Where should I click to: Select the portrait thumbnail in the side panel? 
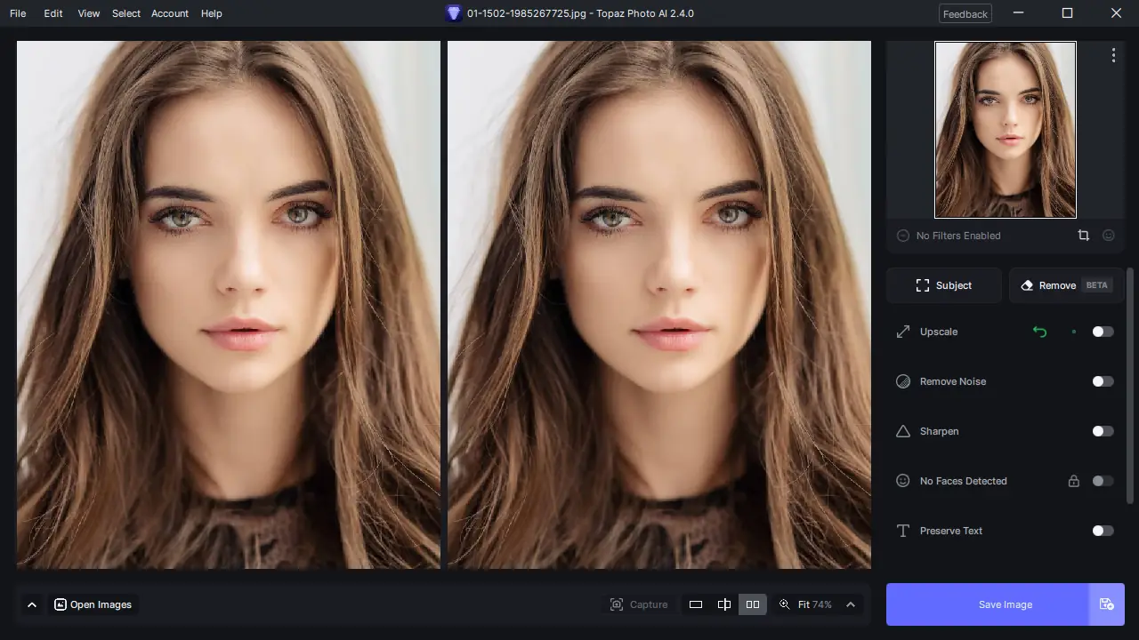coord(1006,130)
